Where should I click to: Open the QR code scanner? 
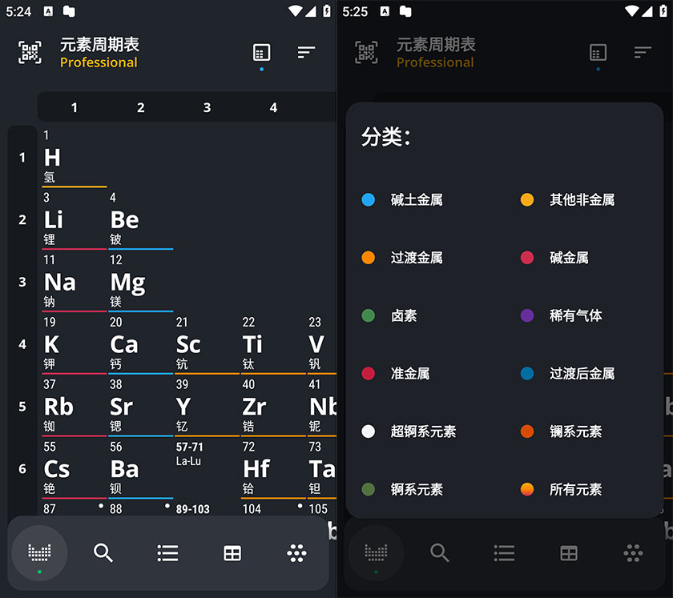click(30, 52)
